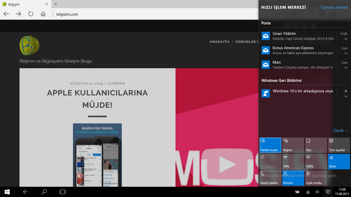The width and height of the screenshot is (351, 197).
Task: Click the Ağustos 11, 2015 post date
Action: 87,84
